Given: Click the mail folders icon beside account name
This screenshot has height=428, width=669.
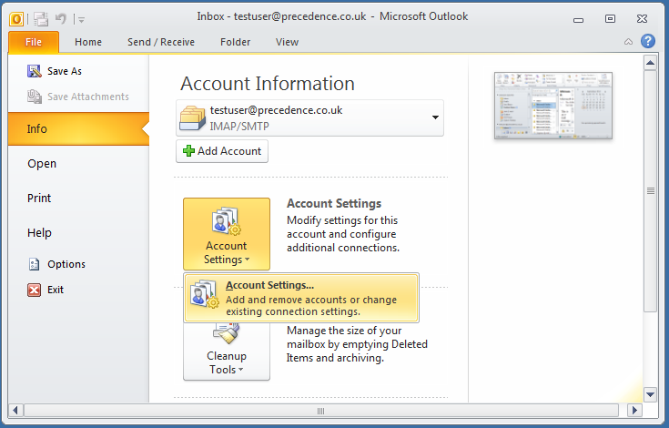Looking at the screenshot, I should (x=192, y=118).
